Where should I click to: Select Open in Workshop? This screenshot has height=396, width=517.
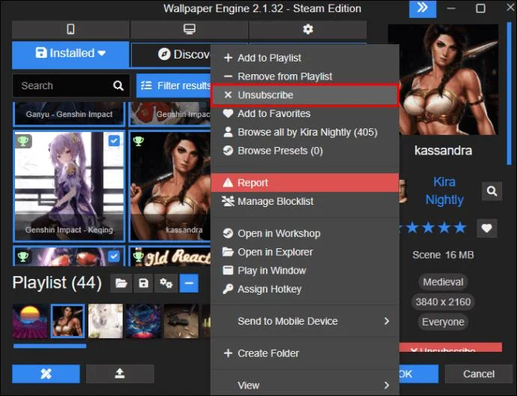305,233
